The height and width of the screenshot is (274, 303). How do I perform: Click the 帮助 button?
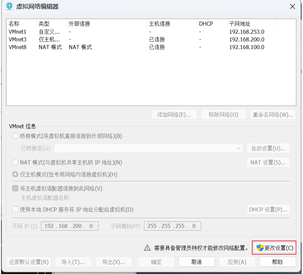pos(278,262)
